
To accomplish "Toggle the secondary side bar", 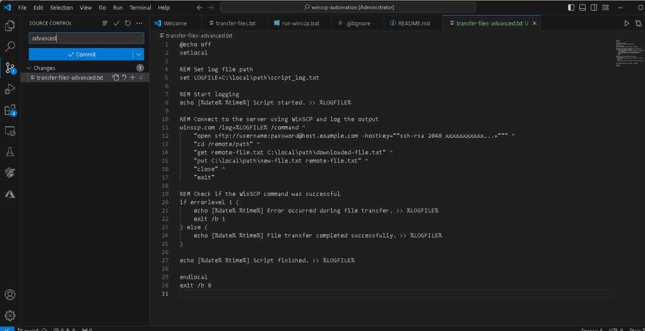I will click(x=594, y=8).
